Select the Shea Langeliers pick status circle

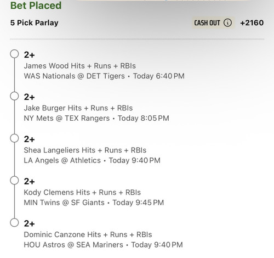pyautogui.click(x=14, y=138)
